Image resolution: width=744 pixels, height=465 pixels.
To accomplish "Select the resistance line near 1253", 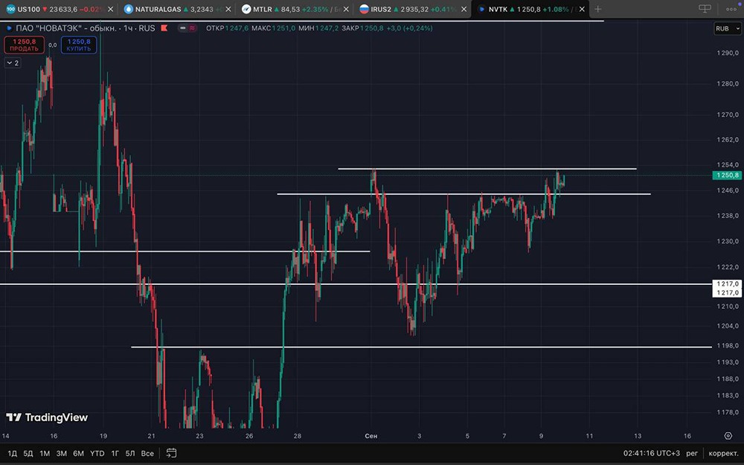I will coord(487,168).
